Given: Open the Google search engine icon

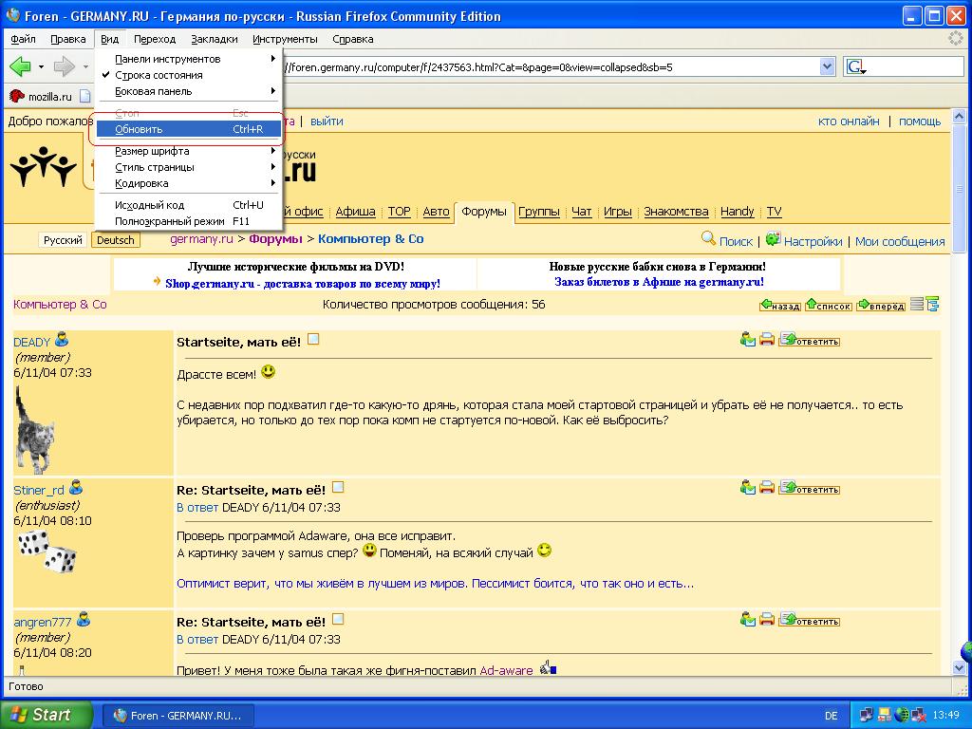Looking at the screenshot, I should tap(855, 67).
